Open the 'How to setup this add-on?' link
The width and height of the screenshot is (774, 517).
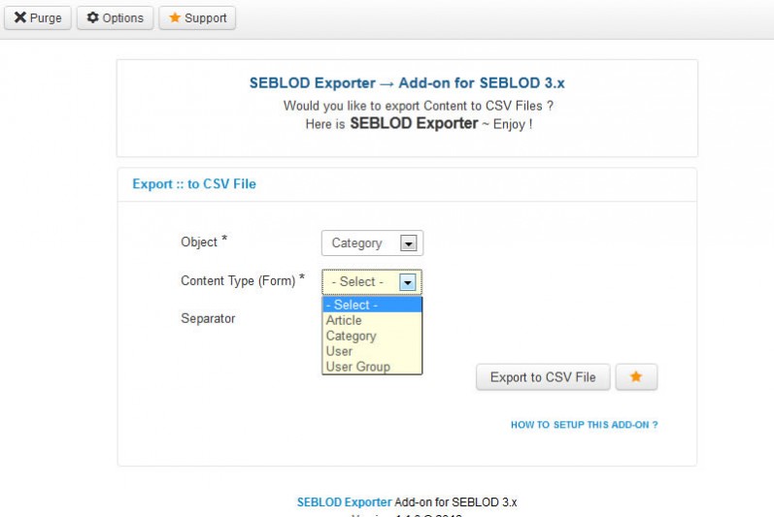tap(585, 425)
